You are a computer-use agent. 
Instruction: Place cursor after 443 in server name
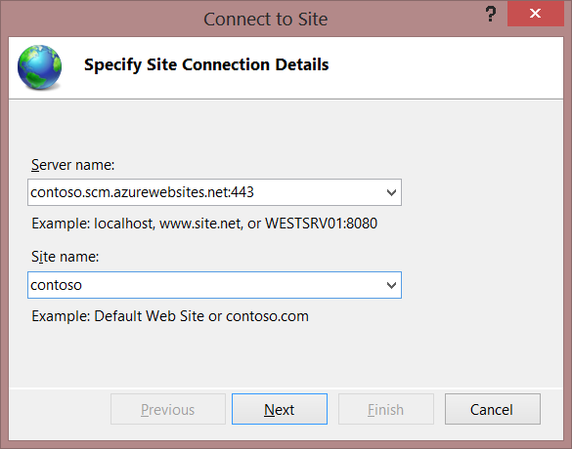point(254,192)
